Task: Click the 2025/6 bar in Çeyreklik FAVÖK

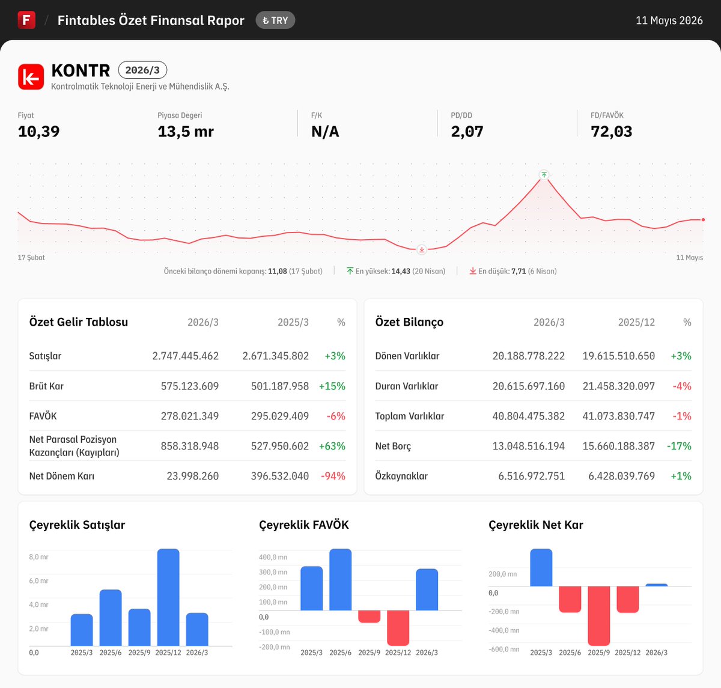Action: pos(341,579)
